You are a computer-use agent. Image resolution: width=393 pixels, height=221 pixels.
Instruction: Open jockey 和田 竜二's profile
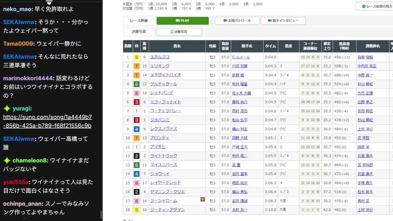pyautogui.click(x=240, y=156)
